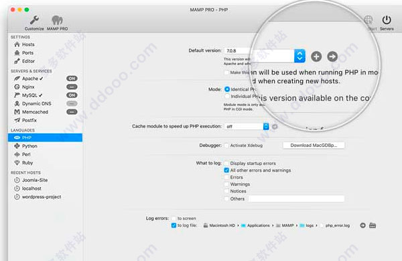
Task: Uncheck log errors to log file
Action: 174,225
